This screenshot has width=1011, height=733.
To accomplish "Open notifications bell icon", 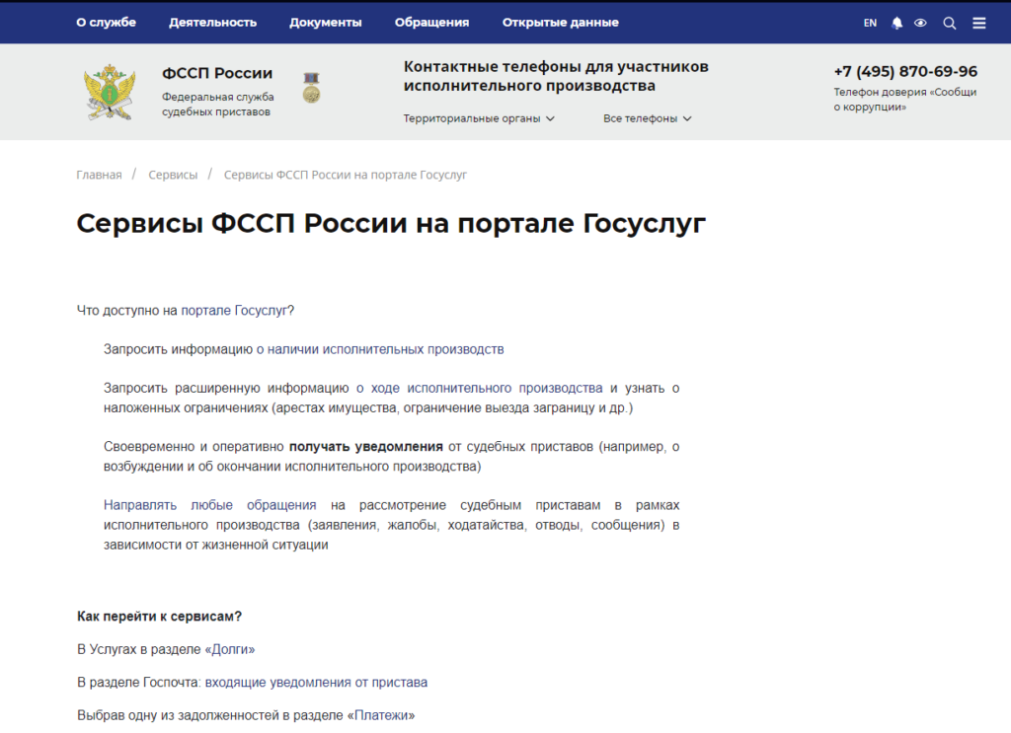I will click(x=897, y=23).
